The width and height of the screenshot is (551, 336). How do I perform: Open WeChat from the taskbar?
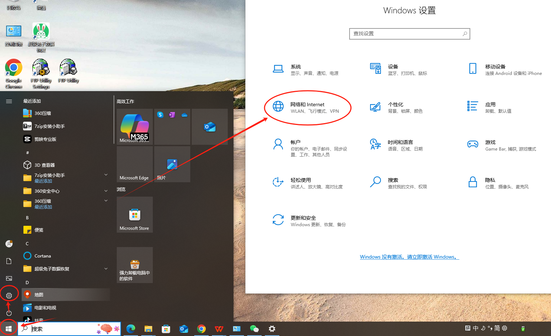pyautogui.click(x=254, y=328)
